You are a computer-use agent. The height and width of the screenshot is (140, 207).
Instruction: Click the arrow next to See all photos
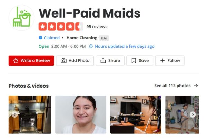[x=196, y=86]
